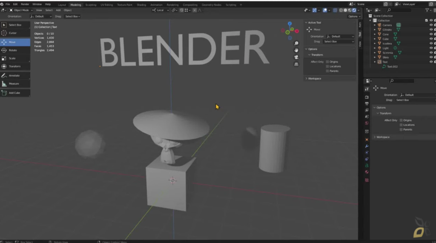
Task: Open Object Mode dropdown
Action: click(21, 10)
